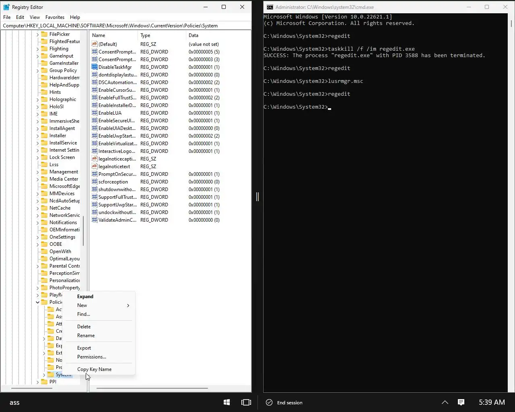Click the tree pane horizontal scrollbar
515x412 pixels.
click(32, 388)
